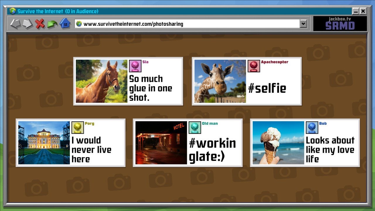Select Old man's teal avatar icon

195,127
